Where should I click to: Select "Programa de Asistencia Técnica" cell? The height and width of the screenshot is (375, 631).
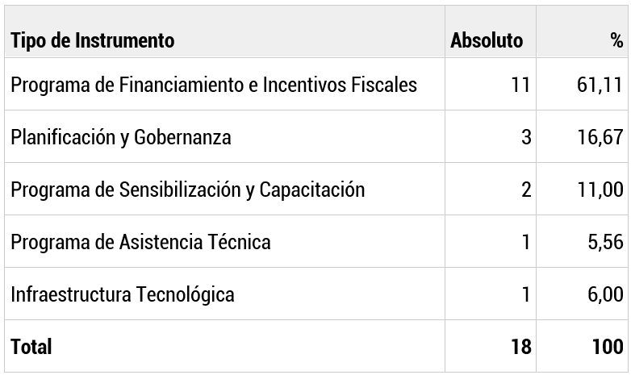tap(140, 242)
